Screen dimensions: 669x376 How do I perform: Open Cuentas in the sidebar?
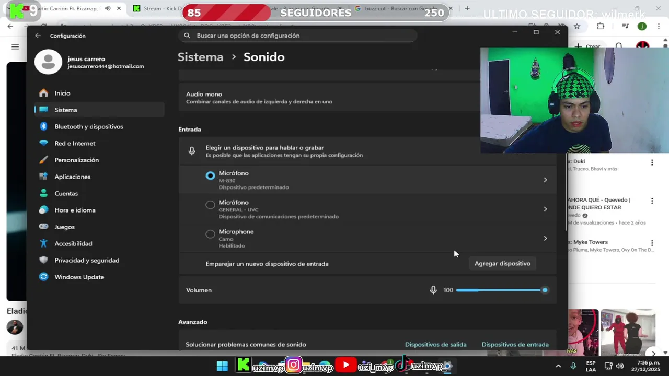coord(99,193)
